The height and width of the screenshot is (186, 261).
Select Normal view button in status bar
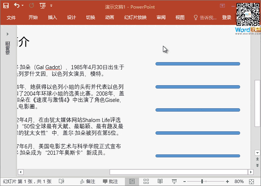point(132,182)
